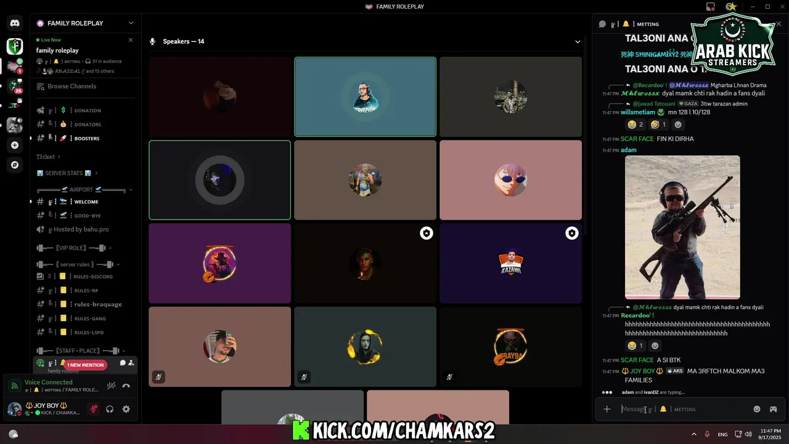Open the rules-braquage channel
Image resolution: width=789 pixels, height=444 pixels.
click(x=85, y=305)
